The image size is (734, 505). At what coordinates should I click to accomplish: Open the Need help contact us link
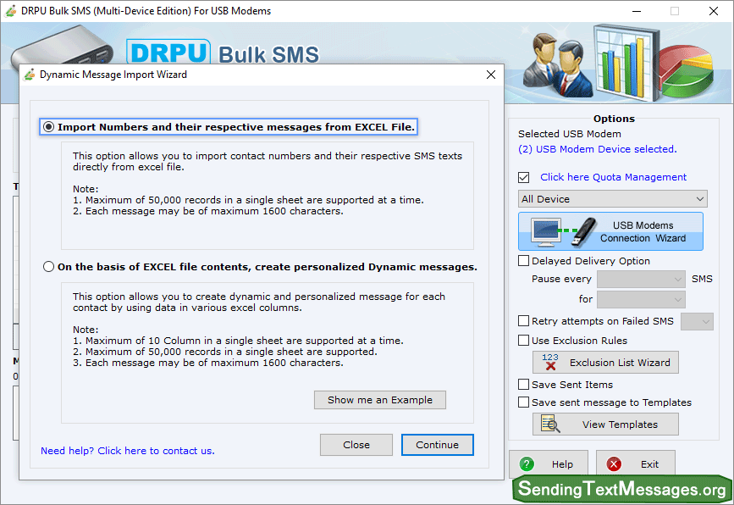coord(127,451)
